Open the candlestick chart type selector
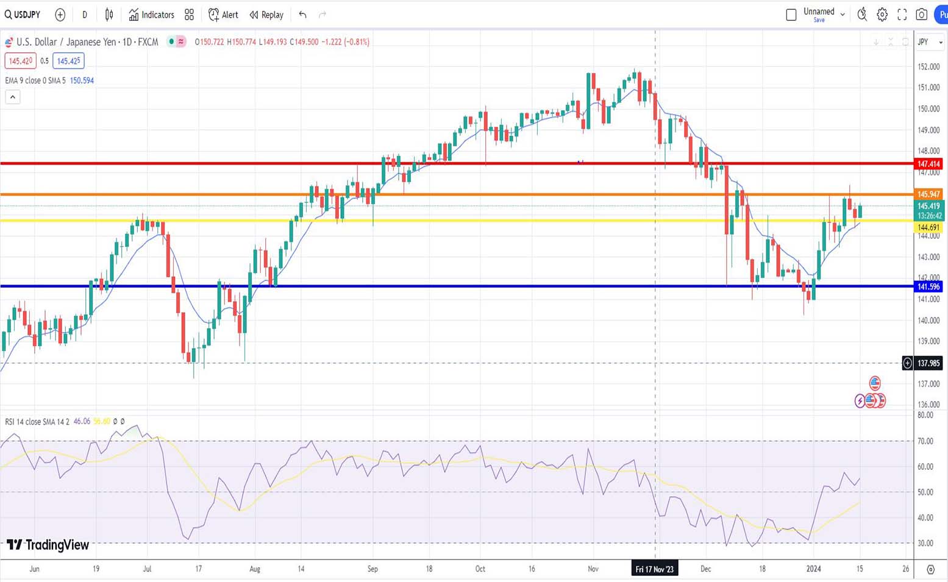This screenshot has width=948, height=582. tap(109, 15)
